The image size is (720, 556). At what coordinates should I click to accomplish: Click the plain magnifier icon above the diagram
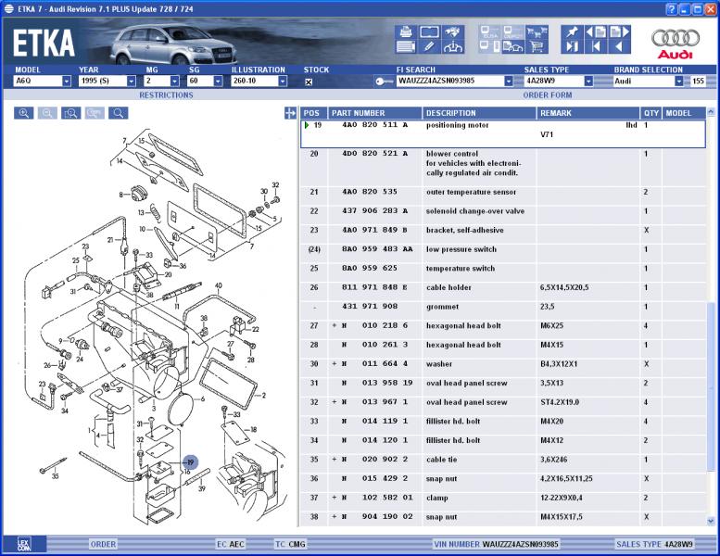[x=118, y=113]
